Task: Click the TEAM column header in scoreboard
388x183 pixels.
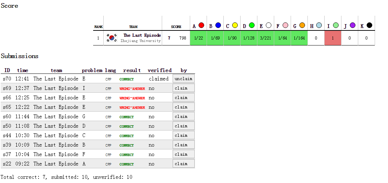Action: click(133, 27)
